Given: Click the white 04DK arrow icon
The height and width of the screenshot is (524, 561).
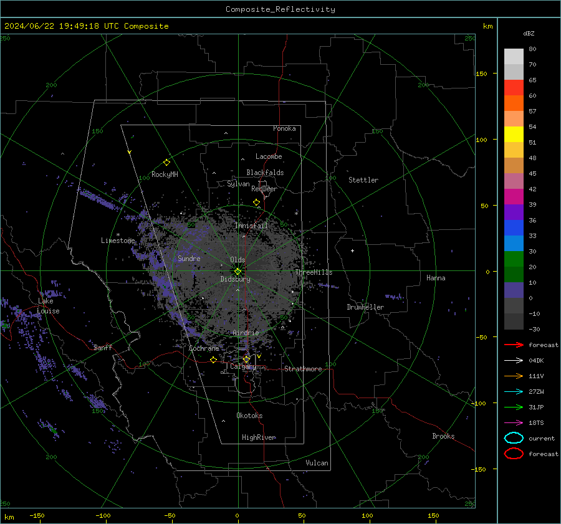Looking at the screenshot, I should [x=514, y=360].
